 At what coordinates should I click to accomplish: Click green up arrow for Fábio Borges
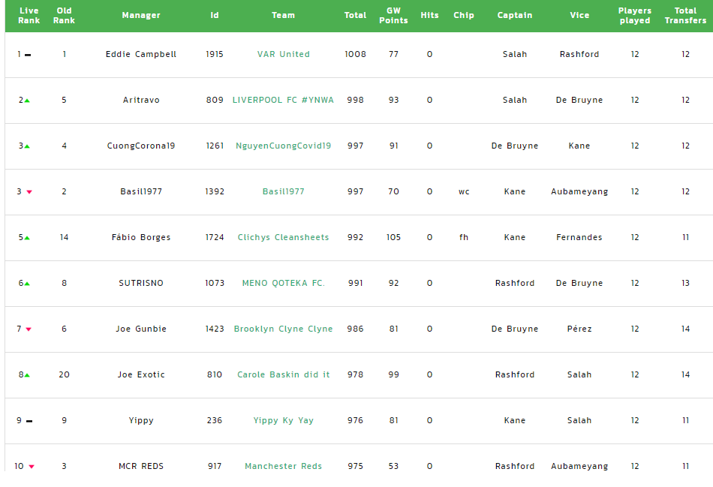(x=27, y=238)
